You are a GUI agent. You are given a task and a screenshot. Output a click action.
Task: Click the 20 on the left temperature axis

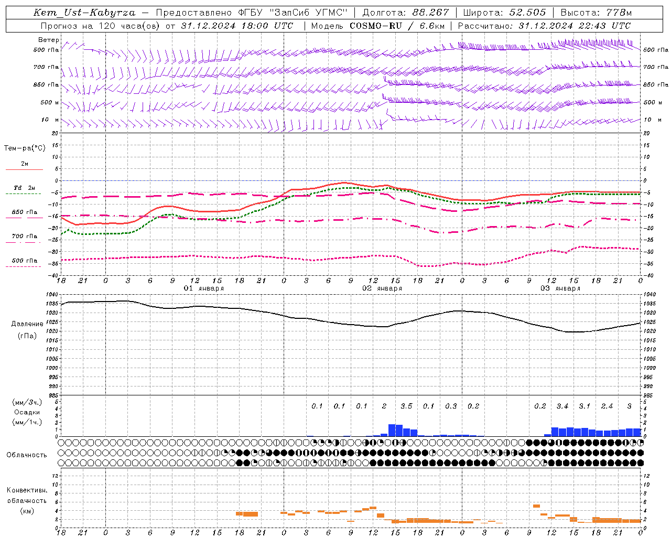click(56, 133)
